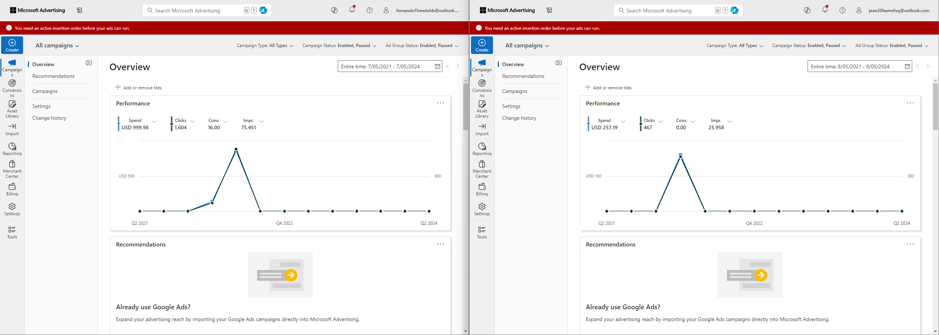Click Create button in left window

(12, 45)
